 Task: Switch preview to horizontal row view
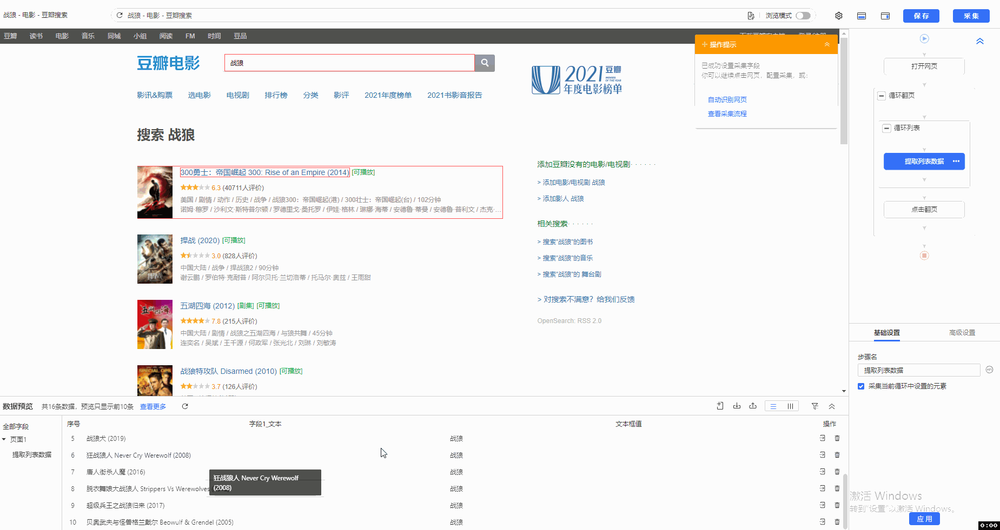coord(773,406)
